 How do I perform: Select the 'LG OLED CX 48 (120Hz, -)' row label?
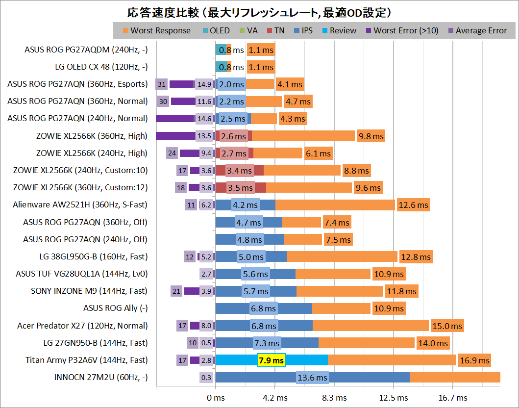click(101, 67)
